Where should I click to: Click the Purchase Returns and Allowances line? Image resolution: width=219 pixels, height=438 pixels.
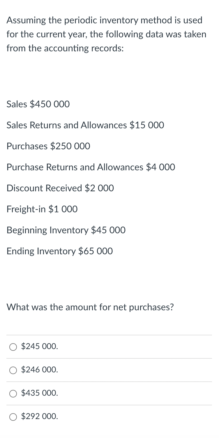coord(91,167)
